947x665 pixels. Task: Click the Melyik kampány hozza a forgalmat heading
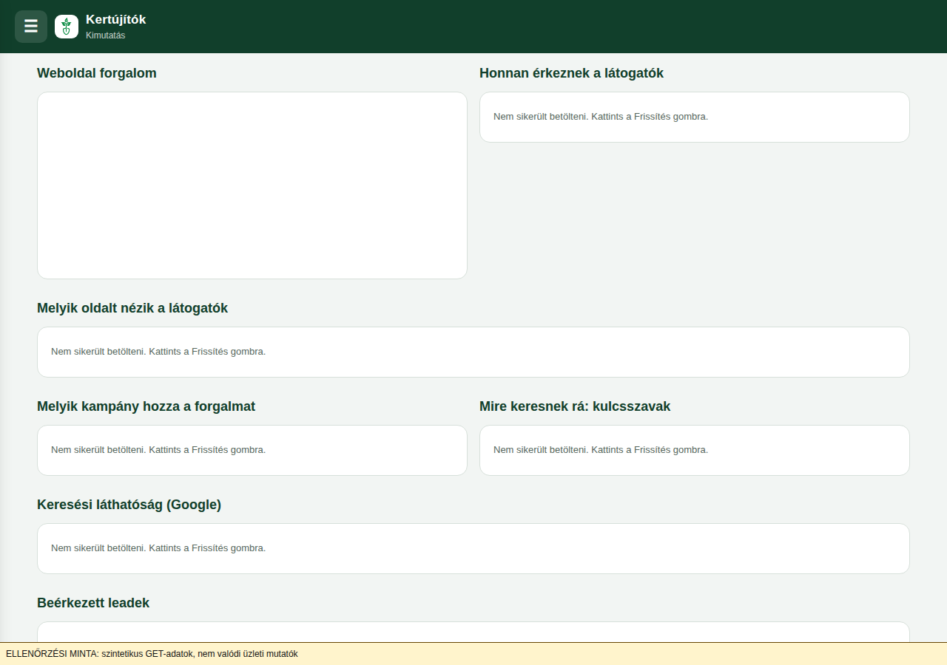(x=146, y=406)
